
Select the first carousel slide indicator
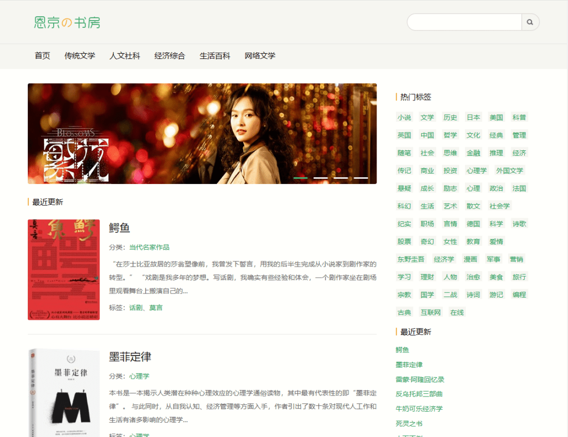pos(300,178)
